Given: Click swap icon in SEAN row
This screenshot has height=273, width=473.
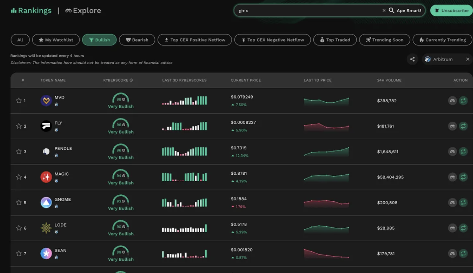Looking at the screenshot, I should (x=463, y=253).
